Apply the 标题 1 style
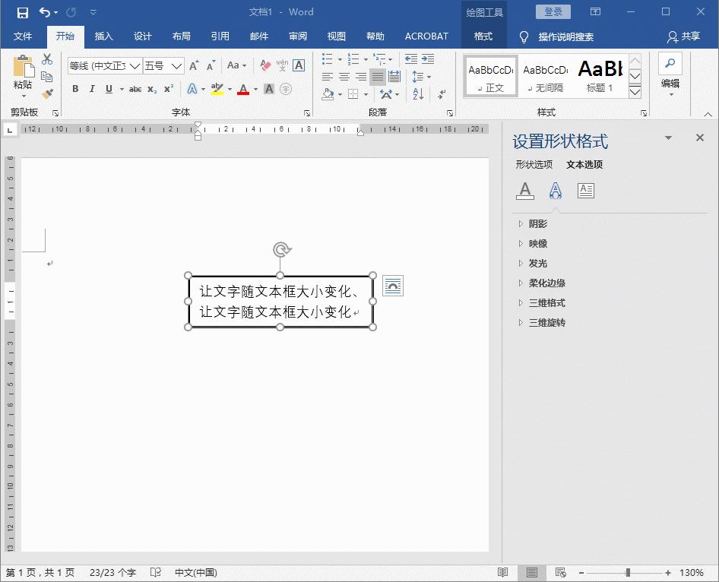 point(600,75)
